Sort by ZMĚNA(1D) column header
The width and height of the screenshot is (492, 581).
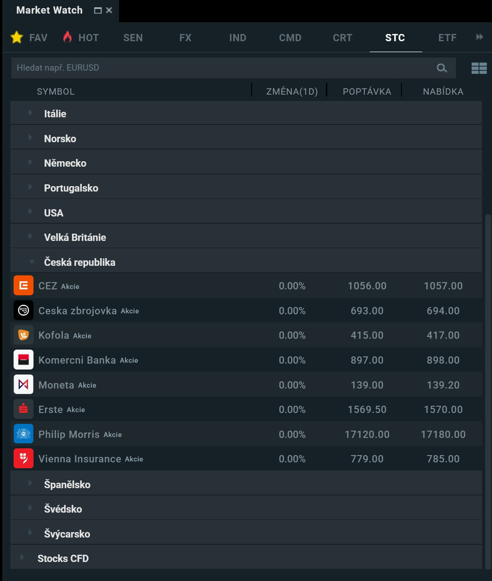[x=292, y=91]
